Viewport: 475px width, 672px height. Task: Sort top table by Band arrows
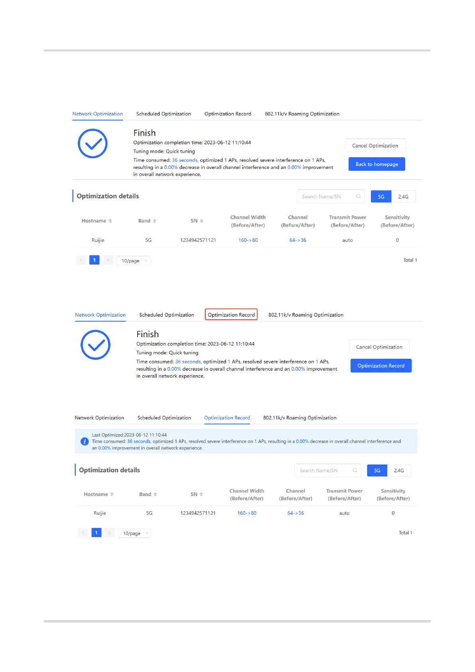click(x=154, y=221)
